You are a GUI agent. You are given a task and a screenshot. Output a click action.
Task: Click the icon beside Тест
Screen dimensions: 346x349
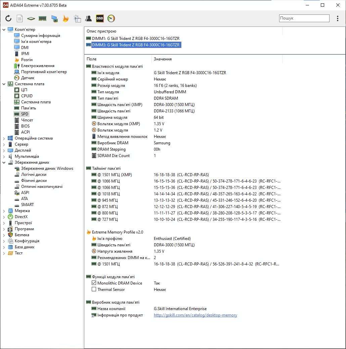coord(10,253)
